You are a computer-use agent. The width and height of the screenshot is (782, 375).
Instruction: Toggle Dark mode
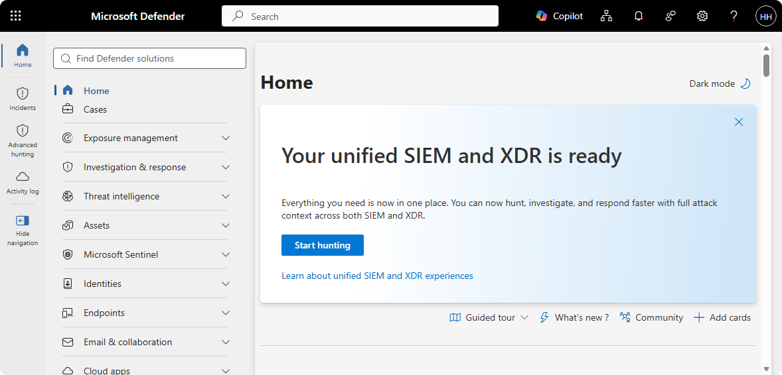click(720, 83)
